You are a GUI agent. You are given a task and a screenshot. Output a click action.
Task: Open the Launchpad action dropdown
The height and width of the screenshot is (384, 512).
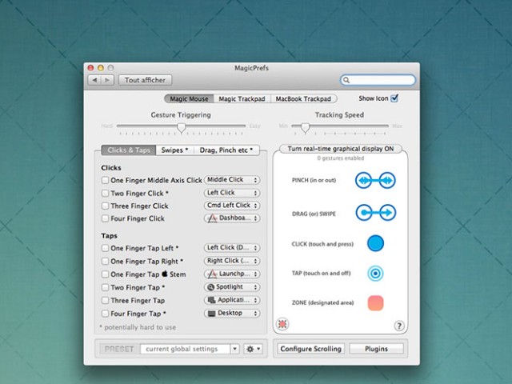[232, 274]
